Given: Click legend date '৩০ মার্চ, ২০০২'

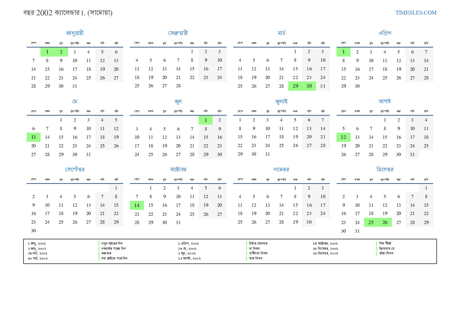Looking at the screenshot, I should click(x=38, y=259).
